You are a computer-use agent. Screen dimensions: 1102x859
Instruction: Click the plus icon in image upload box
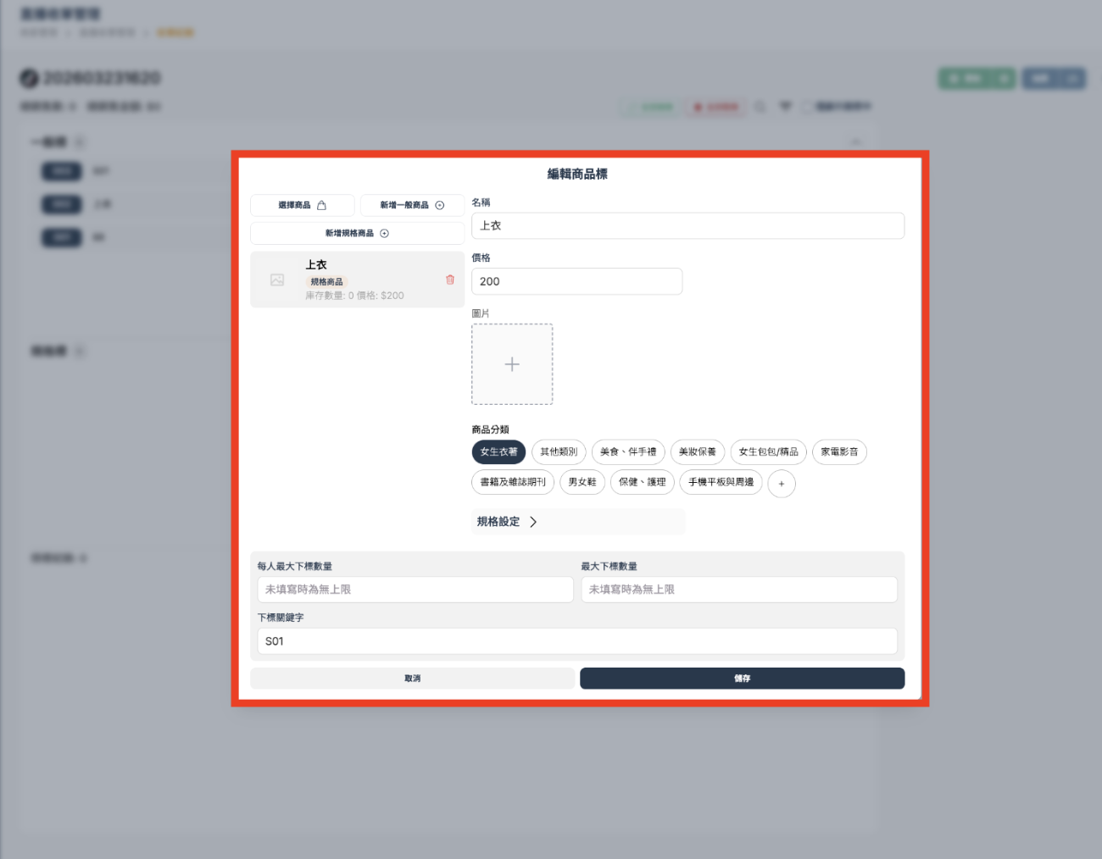coord(512,364)
